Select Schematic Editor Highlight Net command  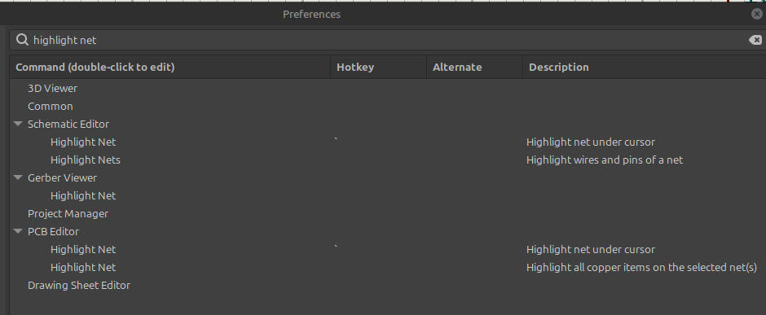pos(388,142)
